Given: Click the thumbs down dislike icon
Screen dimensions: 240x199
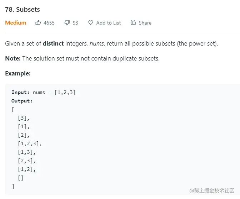Looking at the screenshot, I should pos(67,23).
